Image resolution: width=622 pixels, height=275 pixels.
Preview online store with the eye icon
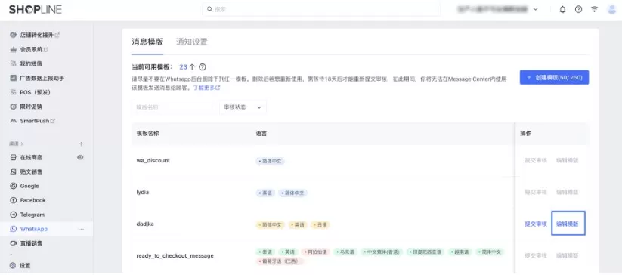point(80,157)
